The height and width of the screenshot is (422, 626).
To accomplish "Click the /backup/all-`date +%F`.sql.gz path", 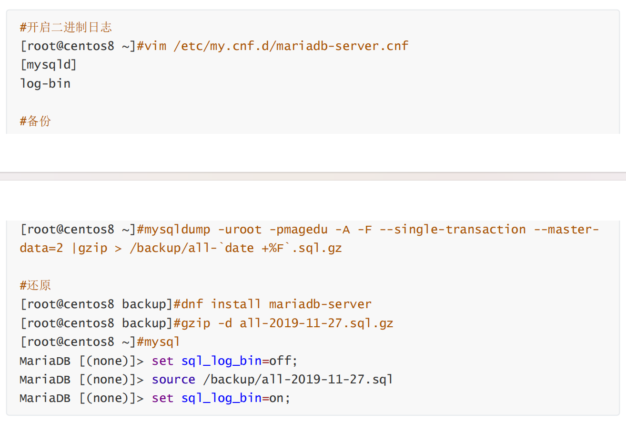I will point(236,248).
